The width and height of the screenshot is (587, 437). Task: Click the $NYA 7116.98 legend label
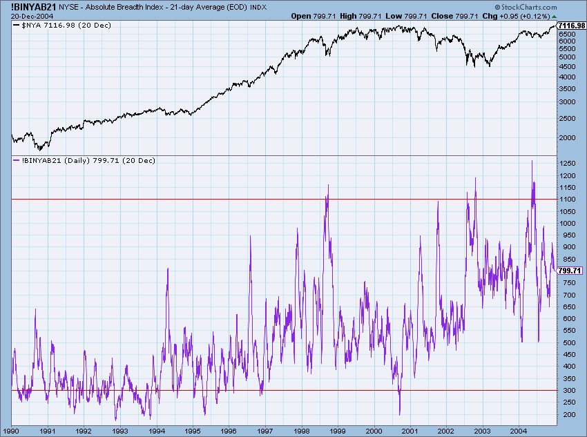tap(66, 26)
